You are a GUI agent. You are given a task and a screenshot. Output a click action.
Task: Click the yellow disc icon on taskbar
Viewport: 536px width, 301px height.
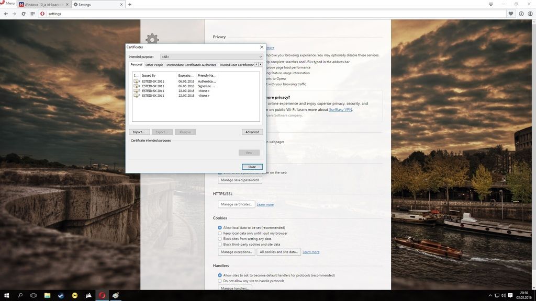coord(74,295)
